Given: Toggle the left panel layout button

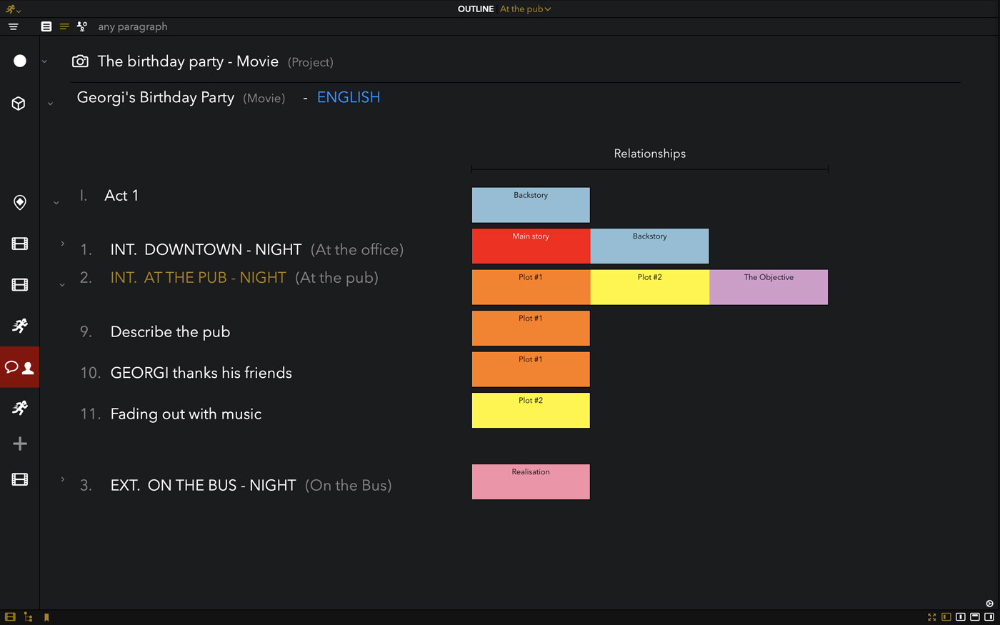Looking at the screenshot, I should 946,617.
